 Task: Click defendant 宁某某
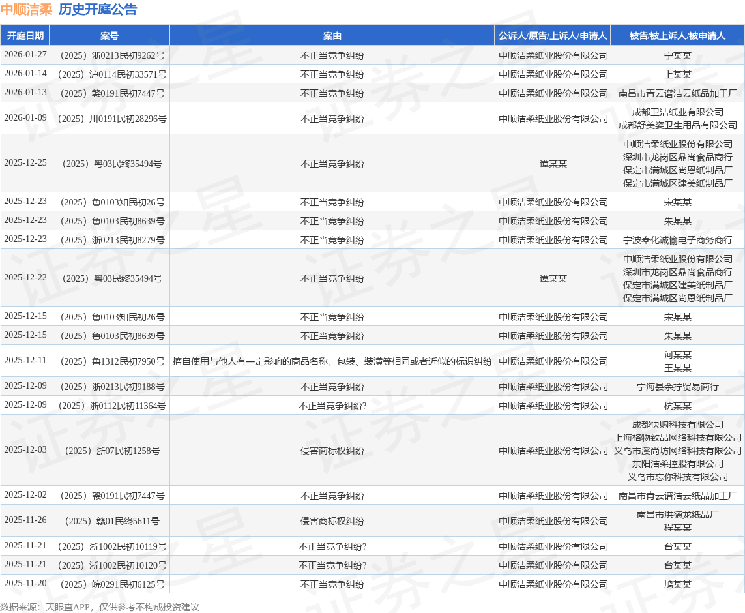pyautogui.click(x=677, y=55)
